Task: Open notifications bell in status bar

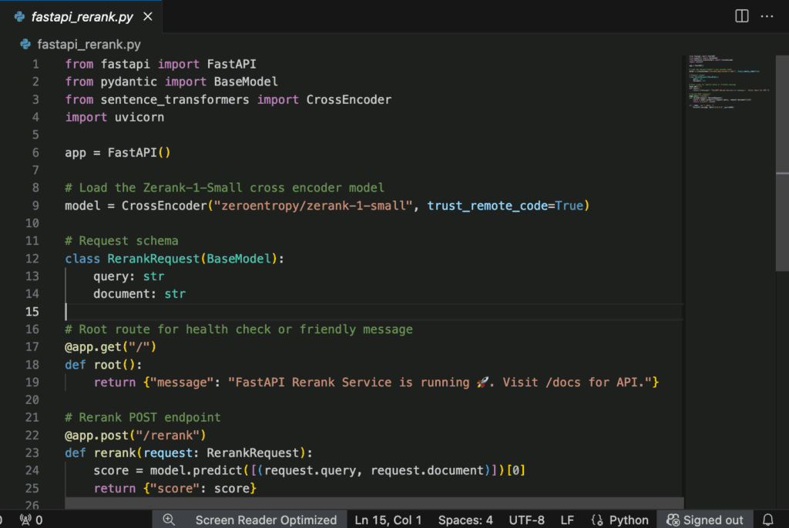Action: pyautogui.click(x=768, y=520)
